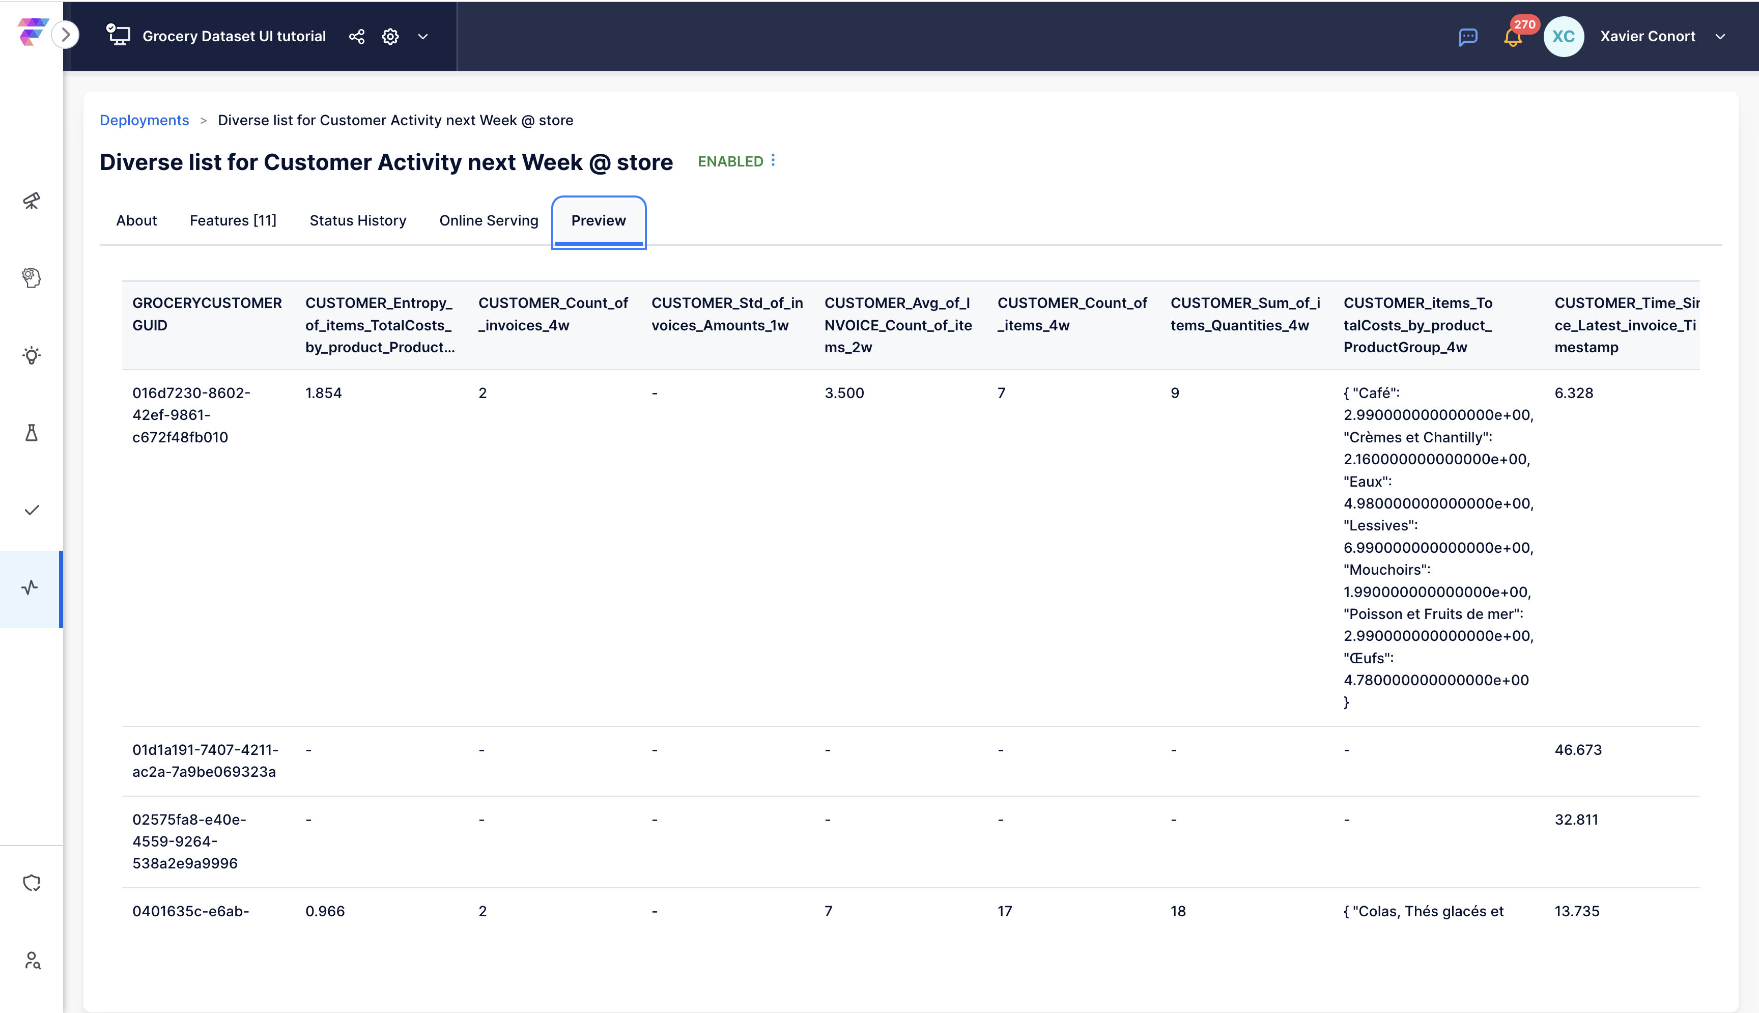Expand the sidebar with the arrow button

(x=65, y=35)
